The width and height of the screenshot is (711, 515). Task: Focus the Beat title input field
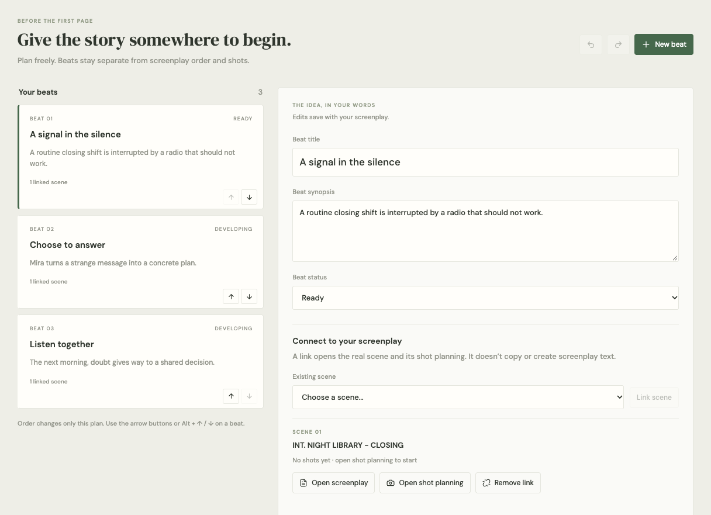click(485, 162)
